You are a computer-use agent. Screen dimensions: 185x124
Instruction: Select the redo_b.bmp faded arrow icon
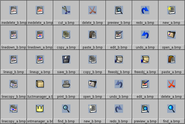(x=119, y=109)
